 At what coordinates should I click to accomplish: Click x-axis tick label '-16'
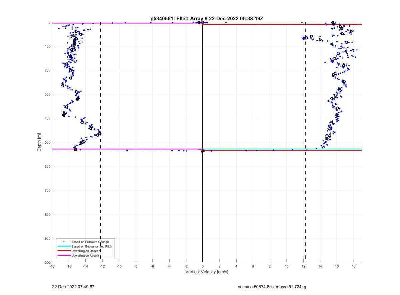69,266
